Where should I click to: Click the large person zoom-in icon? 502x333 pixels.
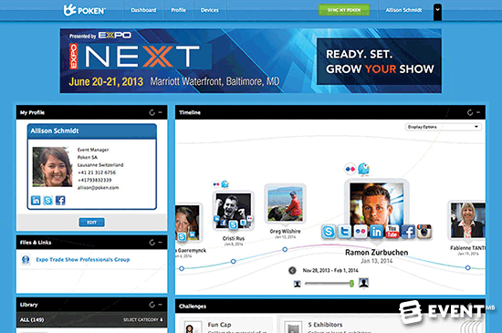click(x=363, y=283)
